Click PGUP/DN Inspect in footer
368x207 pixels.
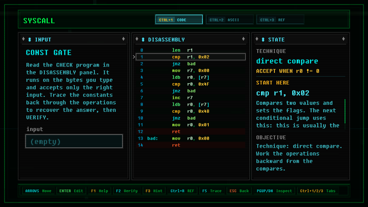274,191
